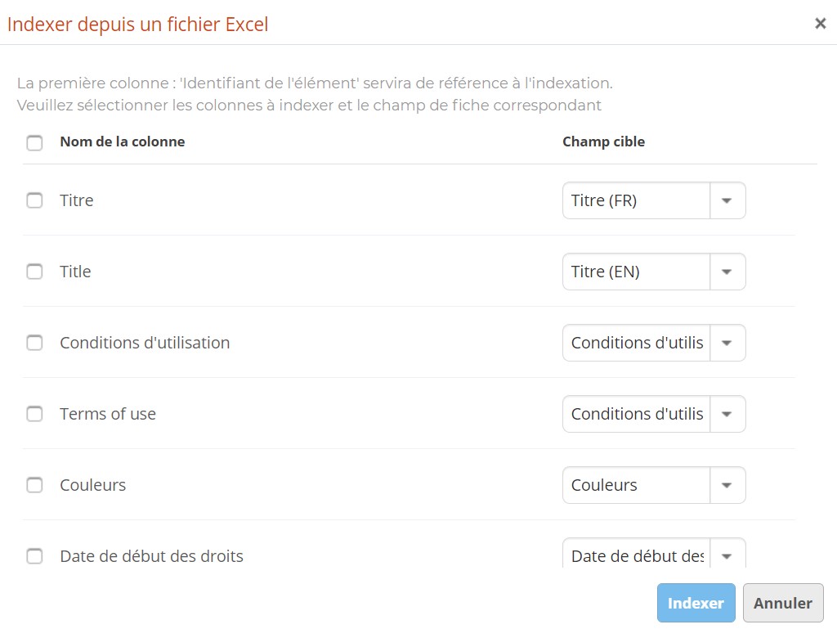837x629 pixels.
Task: Click the Nom de la colonne header
Action: pos(123,142)
